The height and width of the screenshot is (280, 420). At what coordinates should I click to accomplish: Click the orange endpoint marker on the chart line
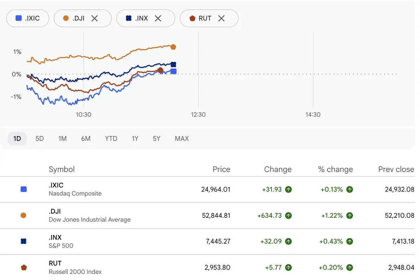[x=173, y=47]
